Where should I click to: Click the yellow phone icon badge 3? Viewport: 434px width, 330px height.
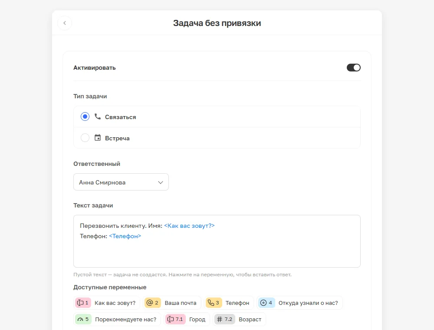coord(214,303)
